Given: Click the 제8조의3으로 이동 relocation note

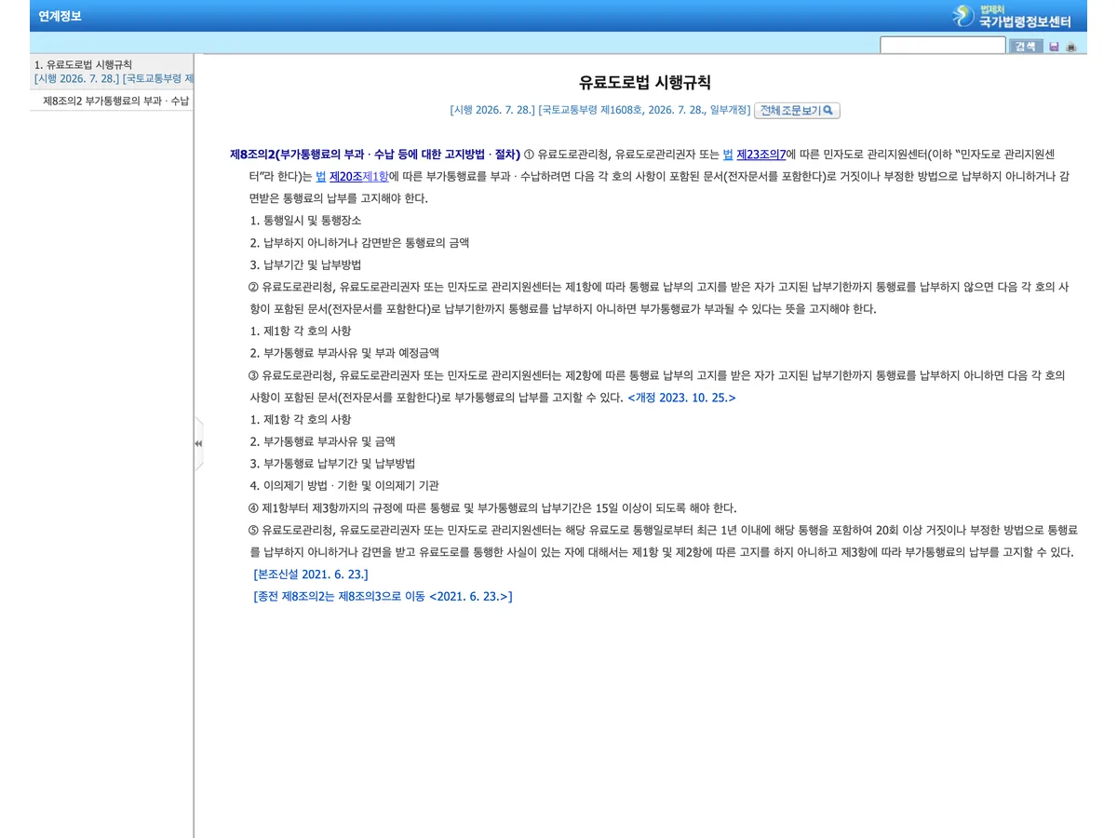Looking at the screenshot, I should point(383,596).
